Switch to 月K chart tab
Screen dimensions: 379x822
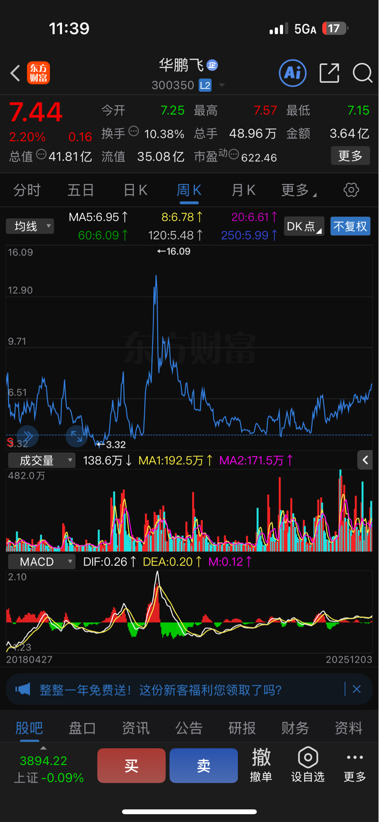click(243, 190)
